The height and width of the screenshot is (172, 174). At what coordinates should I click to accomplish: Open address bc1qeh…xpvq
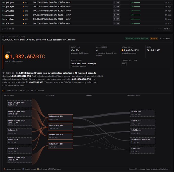pos(8,15)
